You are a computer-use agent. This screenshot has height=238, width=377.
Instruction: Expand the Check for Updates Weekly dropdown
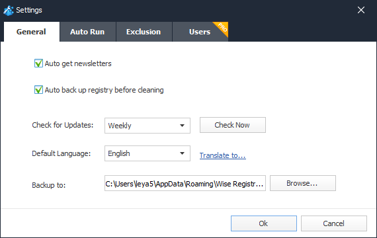(147, 126)
